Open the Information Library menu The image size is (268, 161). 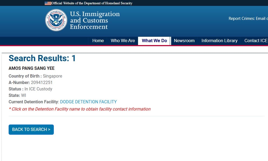tap(219, 41)
